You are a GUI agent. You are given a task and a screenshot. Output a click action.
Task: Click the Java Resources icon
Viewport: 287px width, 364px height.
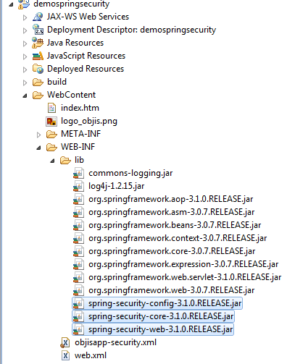38,43
